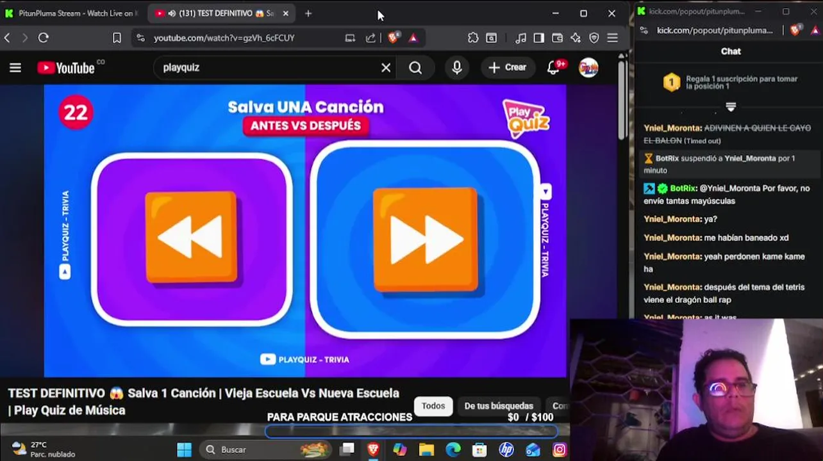Open Brave Shields in Kick popout window
The height and width of the screenshot is (461, 823).
click(795, 30)
